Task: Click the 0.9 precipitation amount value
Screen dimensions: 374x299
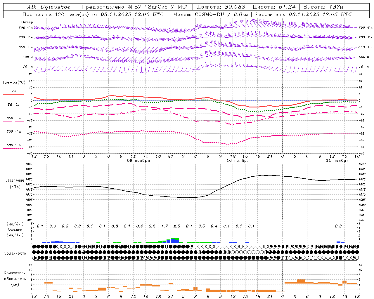Action: click(53, 226)
